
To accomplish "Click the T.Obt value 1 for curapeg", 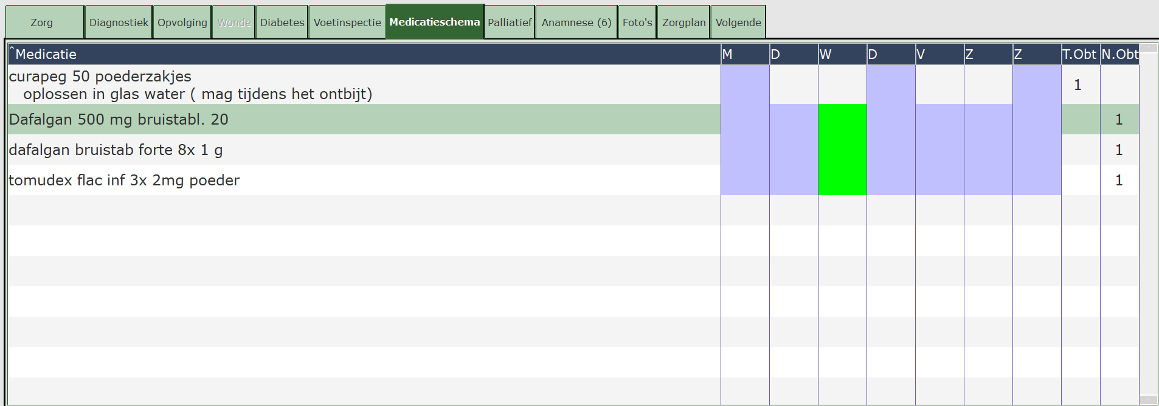I will tap(1078, 84).
